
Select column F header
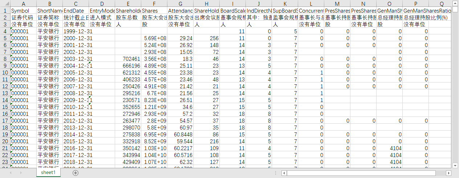tap(154, 4)
